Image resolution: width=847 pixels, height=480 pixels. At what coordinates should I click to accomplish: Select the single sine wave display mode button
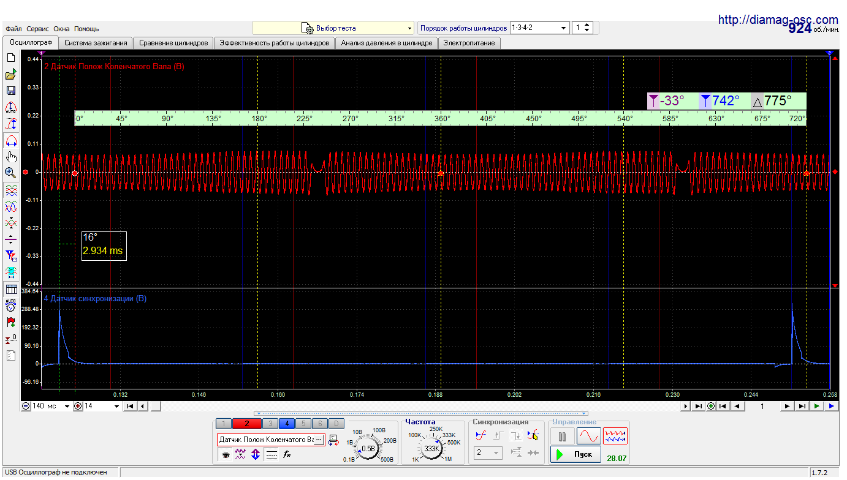click(x=588, y=436)
